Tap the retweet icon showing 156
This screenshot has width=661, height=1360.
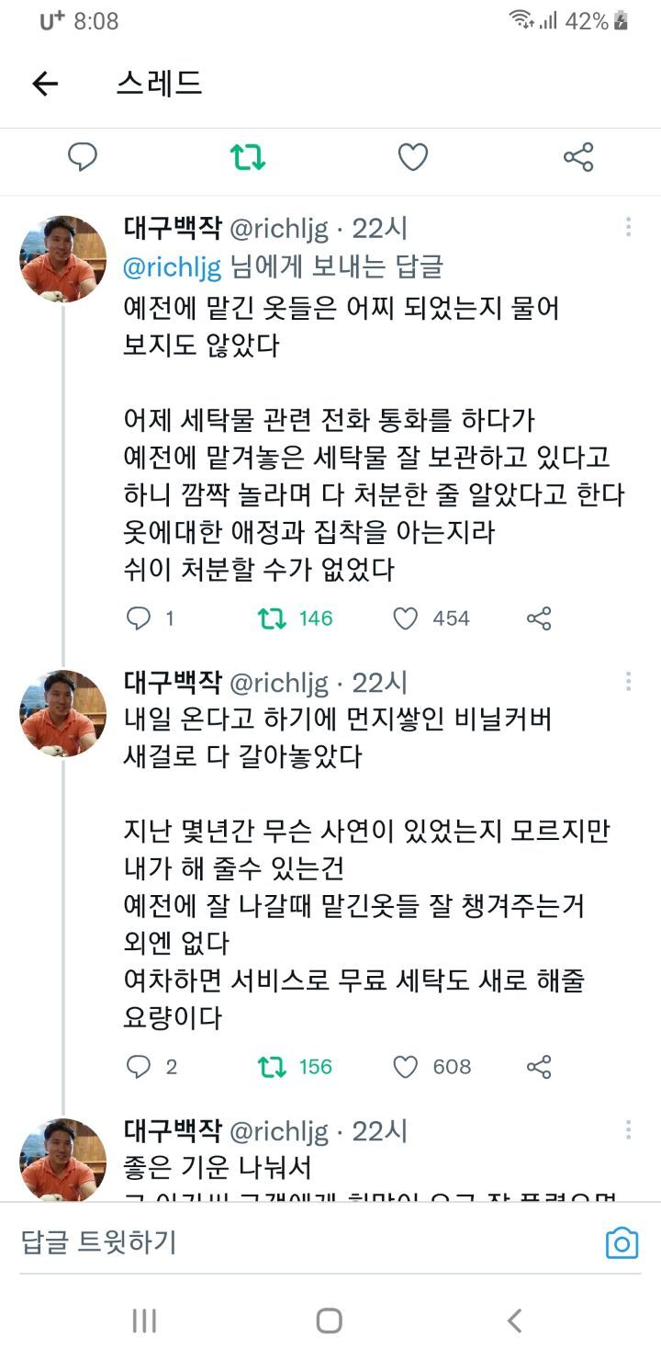[272, 1067]
